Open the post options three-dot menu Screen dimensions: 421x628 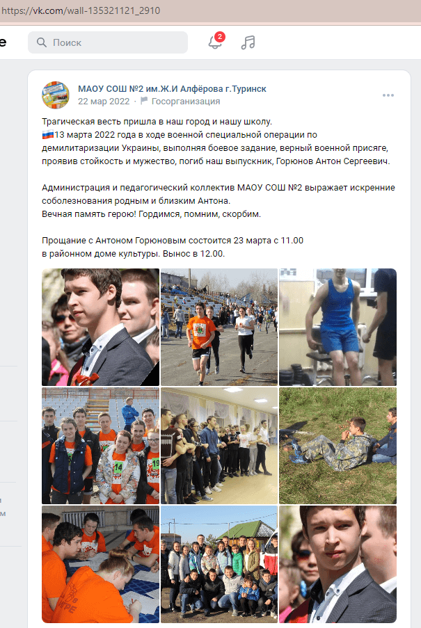click(x=388, y=95)
